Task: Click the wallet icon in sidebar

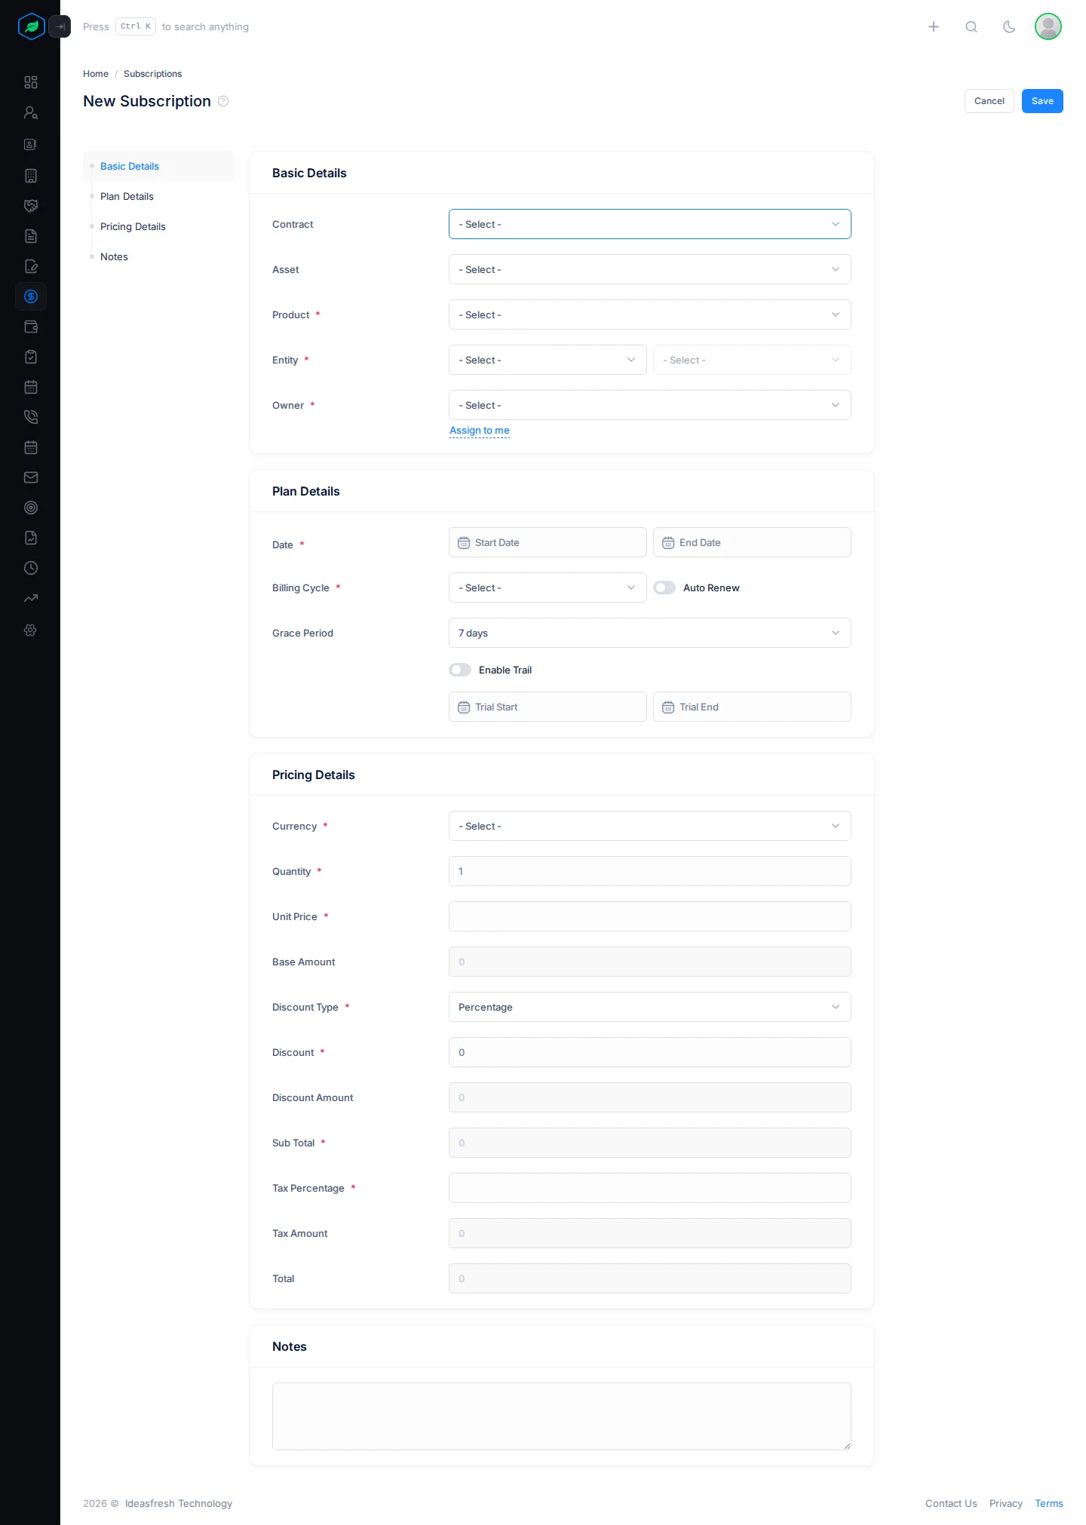Action: [31, 327]
